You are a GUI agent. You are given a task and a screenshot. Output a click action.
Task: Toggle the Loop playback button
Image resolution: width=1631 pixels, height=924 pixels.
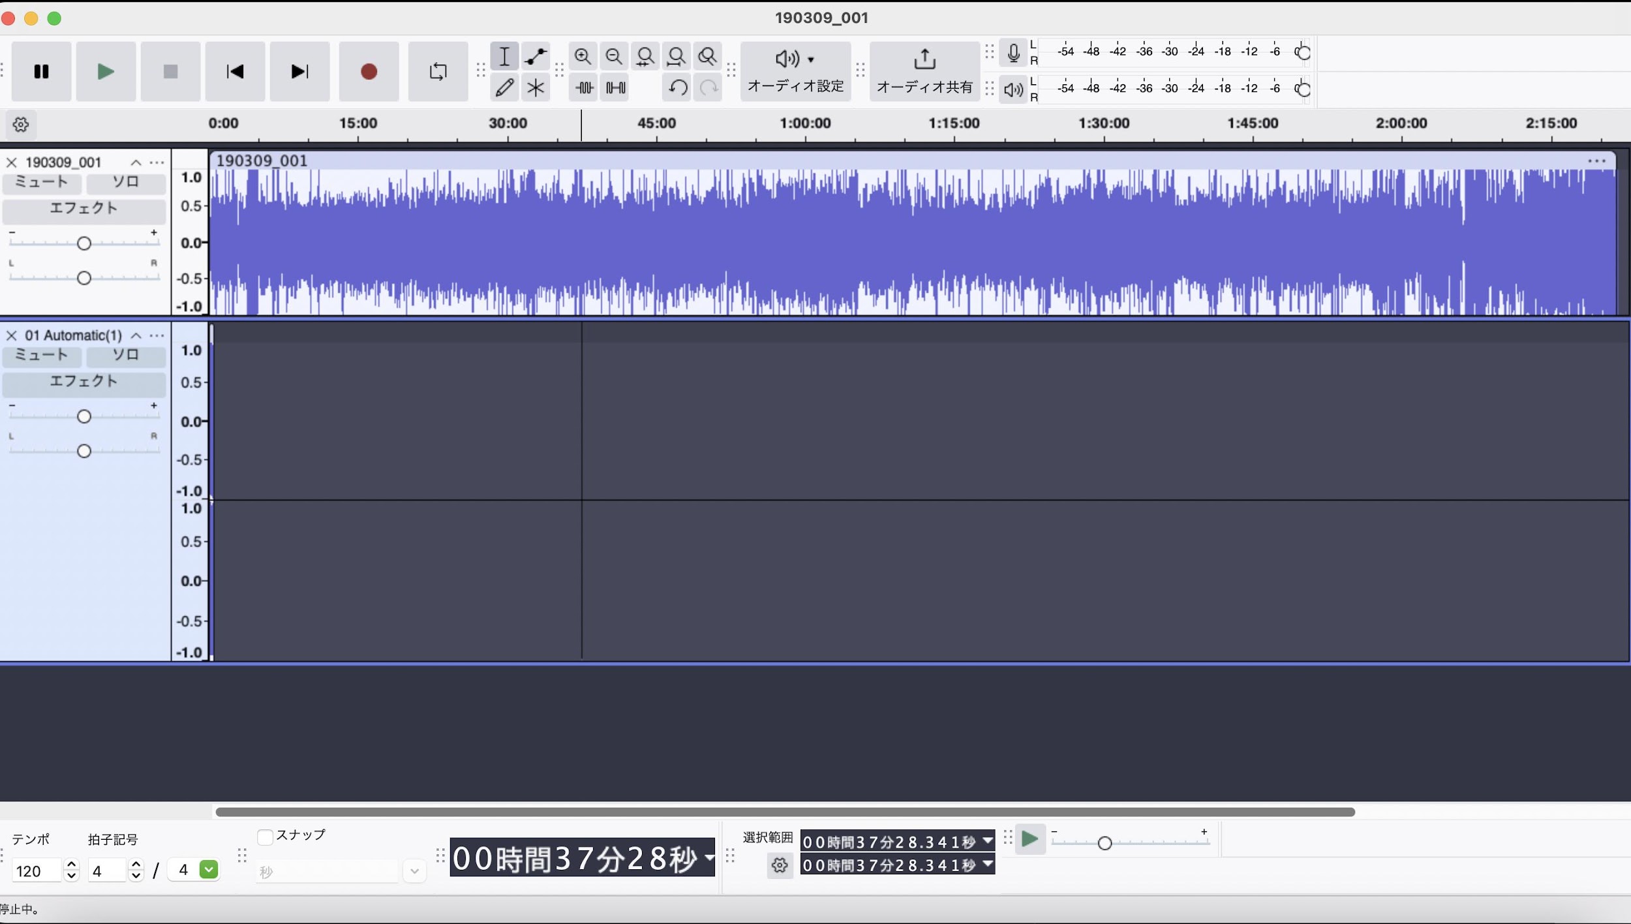coord(438,71)
